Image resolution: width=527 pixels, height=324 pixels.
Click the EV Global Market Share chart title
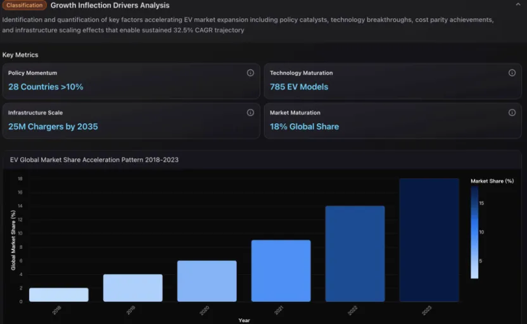(94, 160)
